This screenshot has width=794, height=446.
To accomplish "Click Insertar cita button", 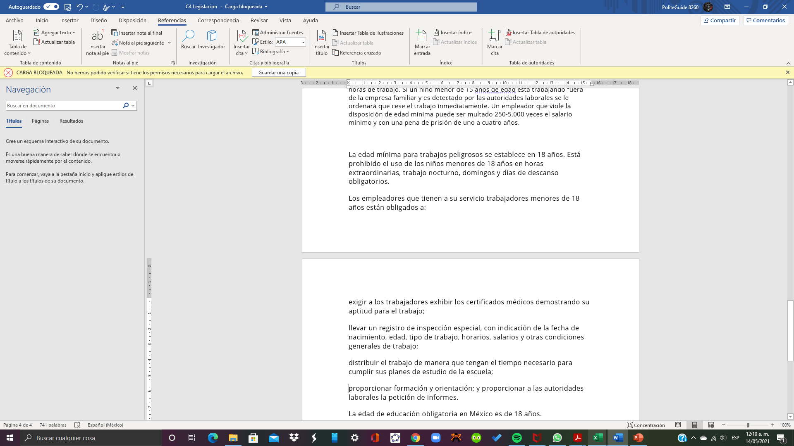I will point(242,43).
